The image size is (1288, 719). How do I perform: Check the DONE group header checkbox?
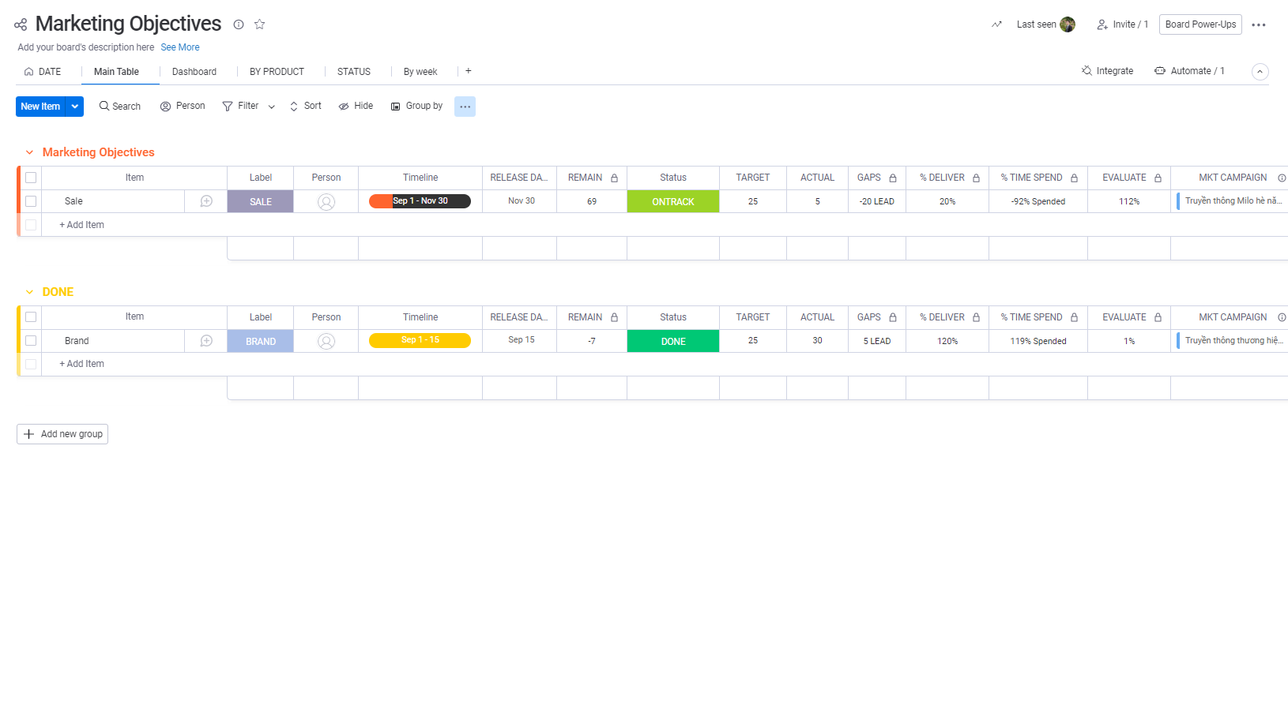[30, 316]
